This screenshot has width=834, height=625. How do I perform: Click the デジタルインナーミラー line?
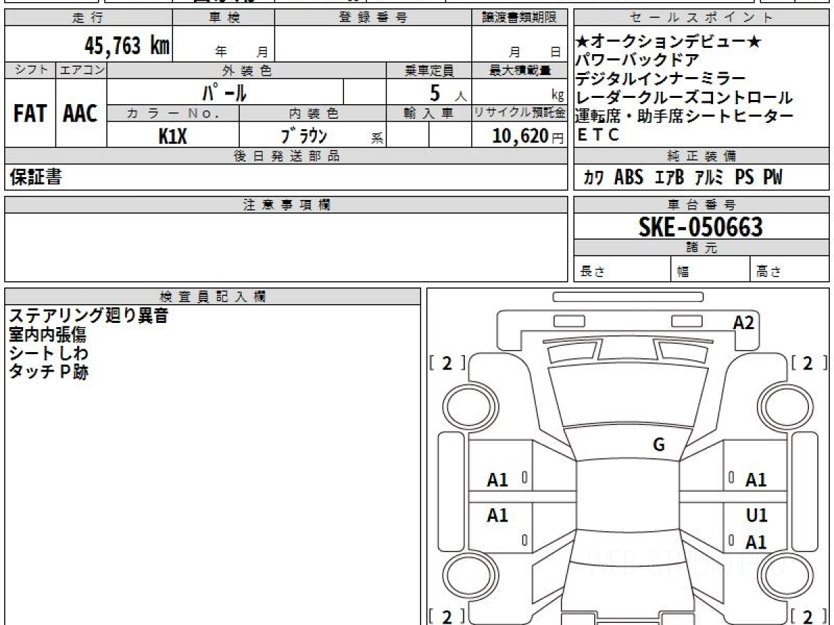(660, 79)
